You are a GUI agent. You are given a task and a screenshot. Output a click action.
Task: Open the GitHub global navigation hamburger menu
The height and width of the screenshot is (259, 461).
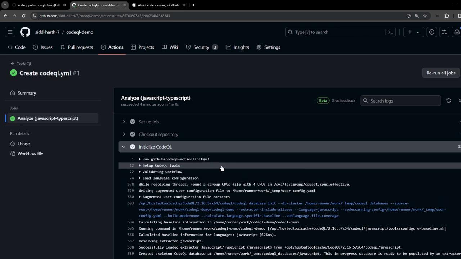point(10,32)
